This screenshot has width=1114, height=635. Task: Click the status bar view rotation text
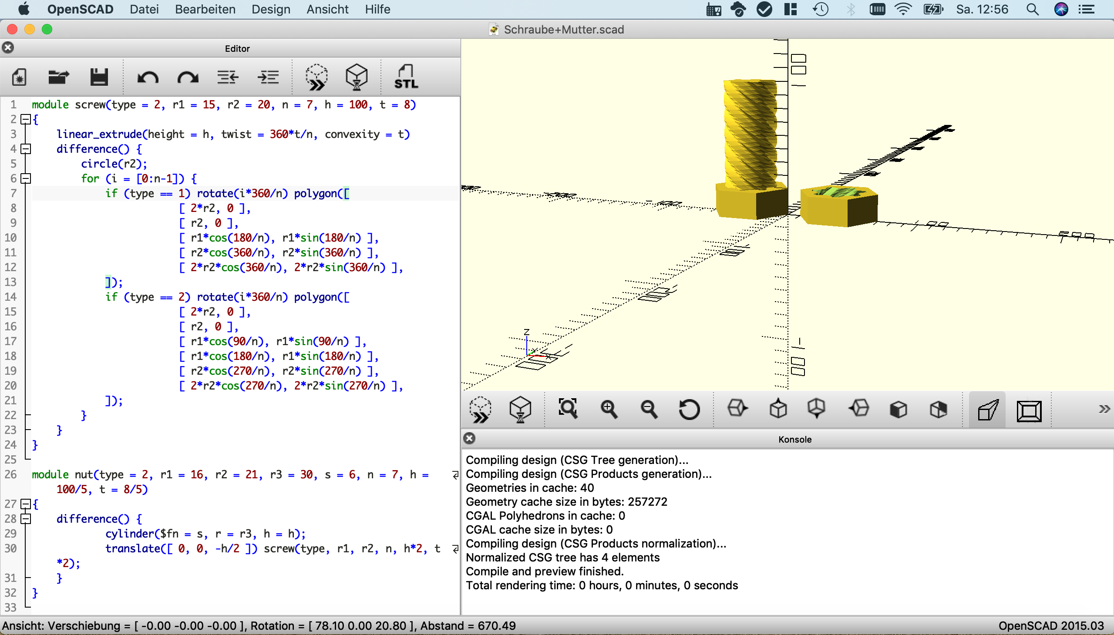(331, 626)
